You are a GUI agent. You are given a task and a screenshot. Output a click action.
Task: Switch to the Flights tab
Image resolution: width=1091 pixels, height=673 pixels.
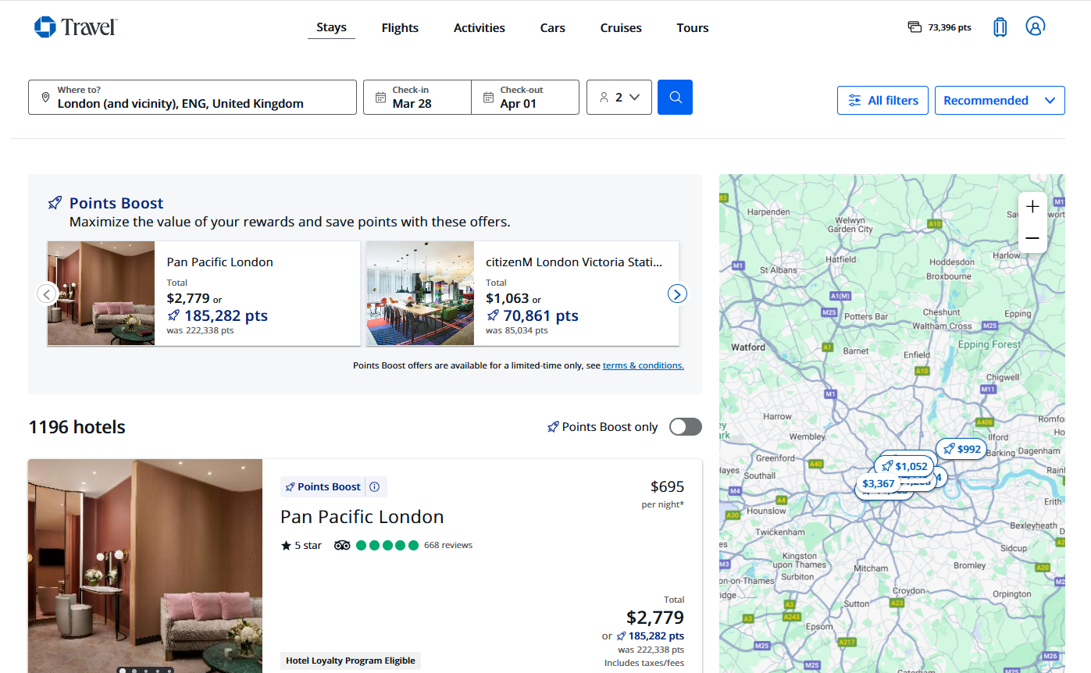(x=400, y=28)
